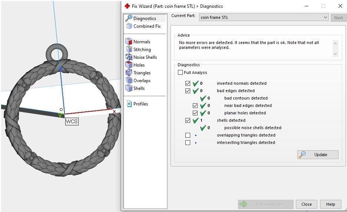The image size is (347, 212).
Task: Click the Normals cube icon
Action: click(x=129, y=42)
